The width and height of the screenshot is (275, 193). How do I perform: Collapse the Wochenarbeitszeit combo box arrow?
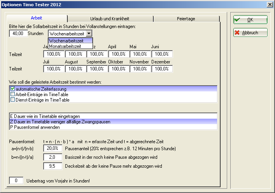pos(89,33)
